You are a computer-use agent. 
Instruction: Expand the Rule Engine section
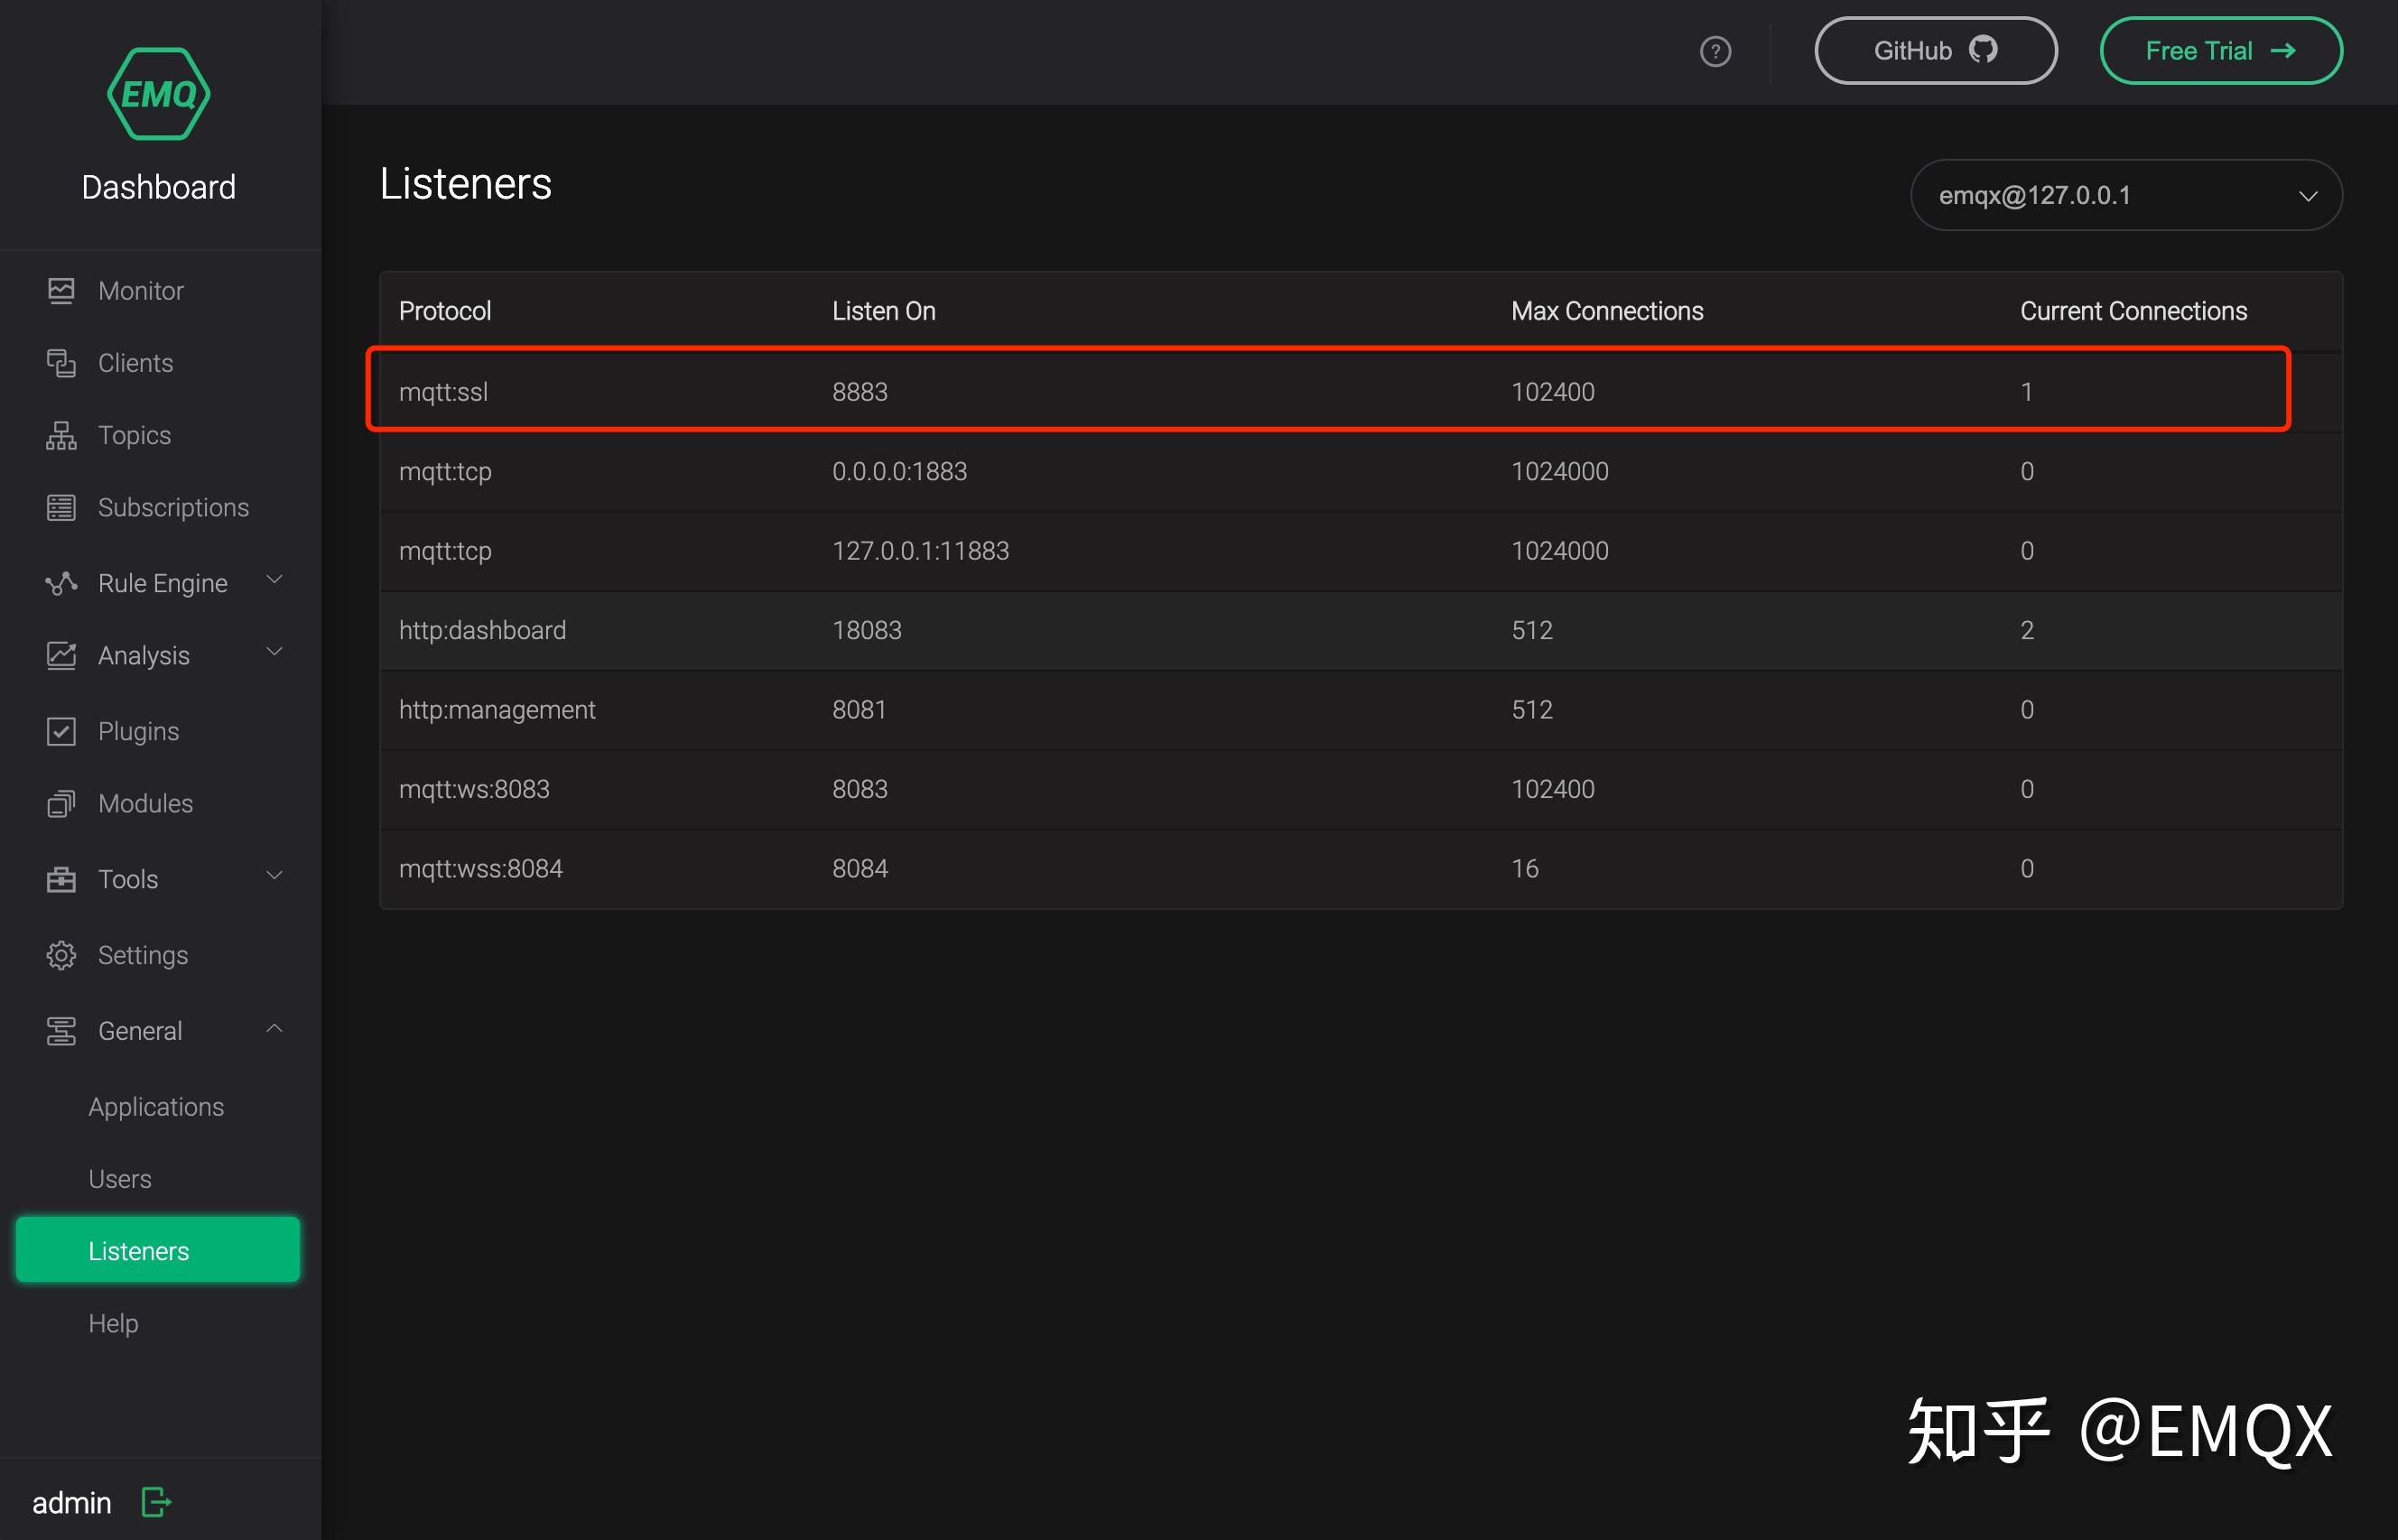pos(274,580)
